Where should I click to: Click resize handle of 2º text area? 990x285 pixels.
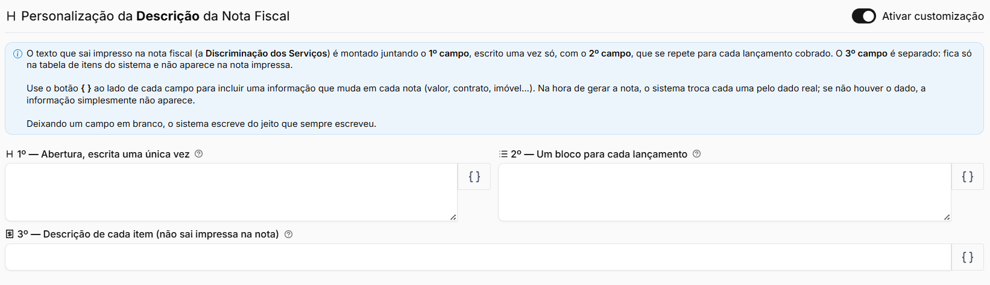(947, 217)
